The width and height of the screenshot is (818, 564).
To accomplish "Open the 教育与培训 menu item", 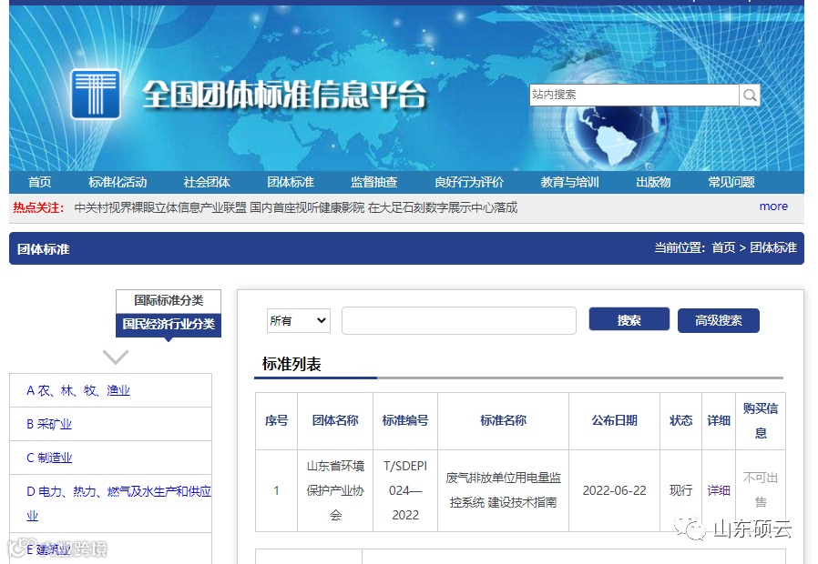I will 569,182.
